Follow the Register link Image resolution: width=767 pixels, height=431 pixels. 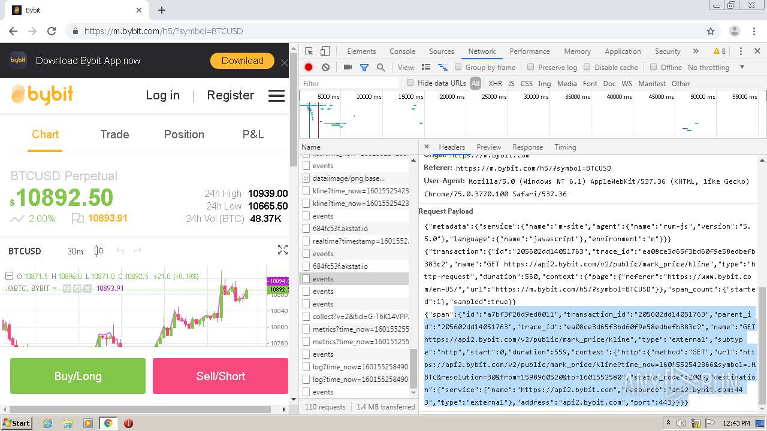tap(231, 95)
